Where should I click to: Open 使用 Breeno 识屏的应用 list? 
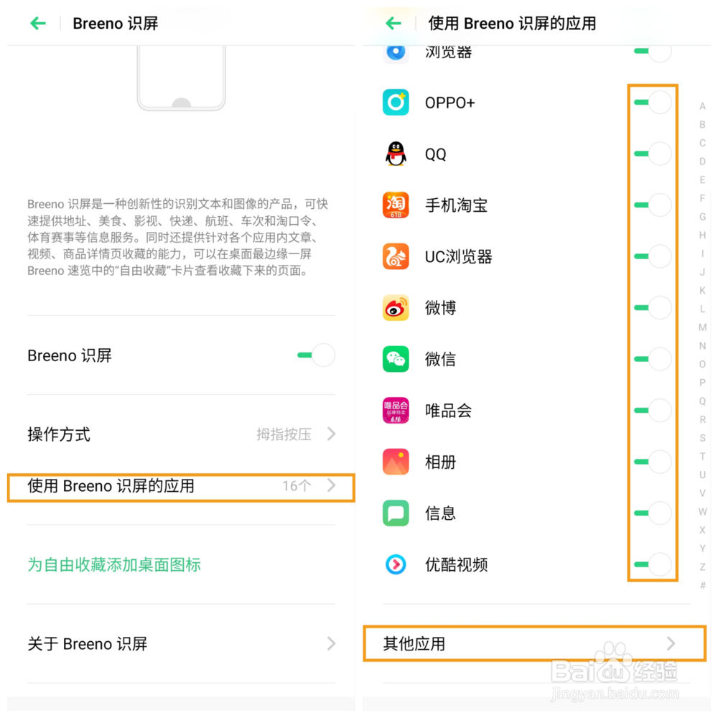click(x=182, y=488)
